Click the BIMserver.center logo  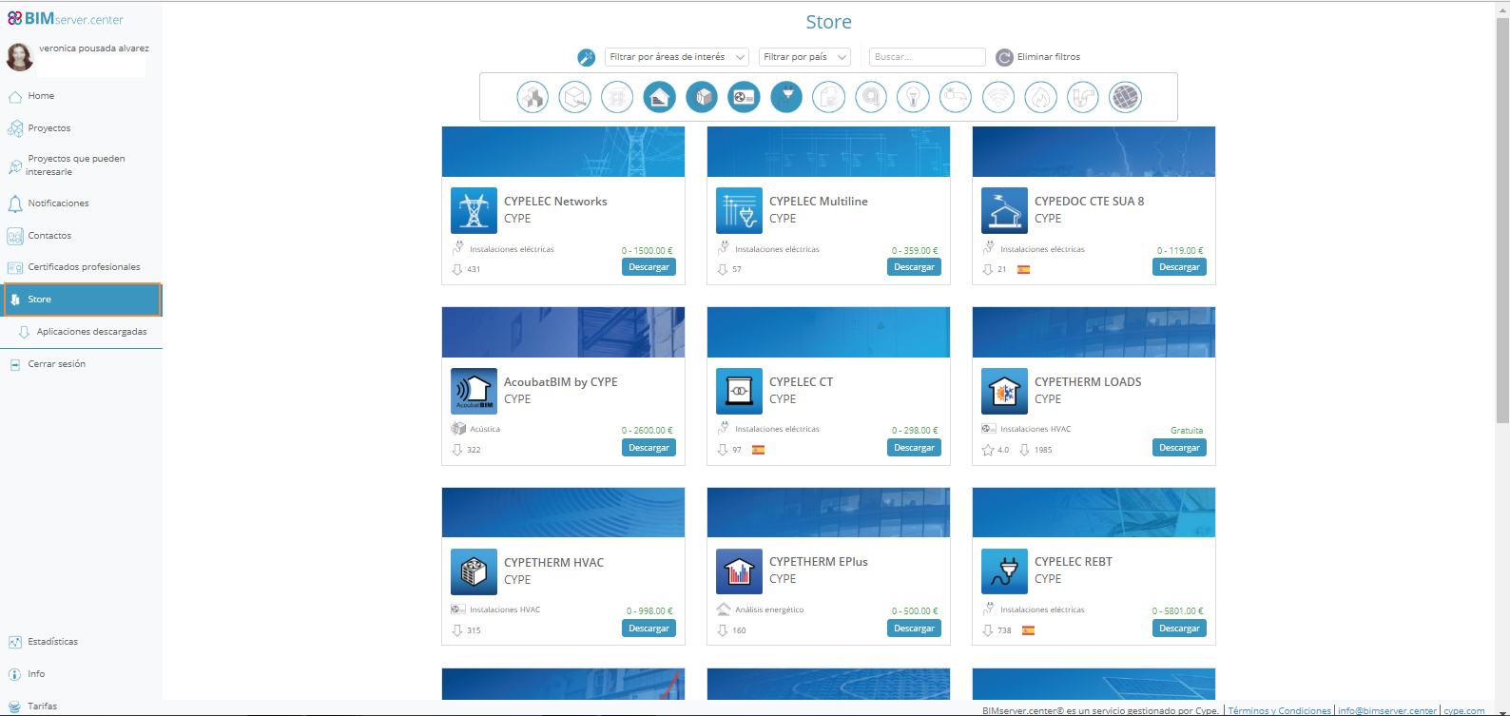click(x=66, y=19)
